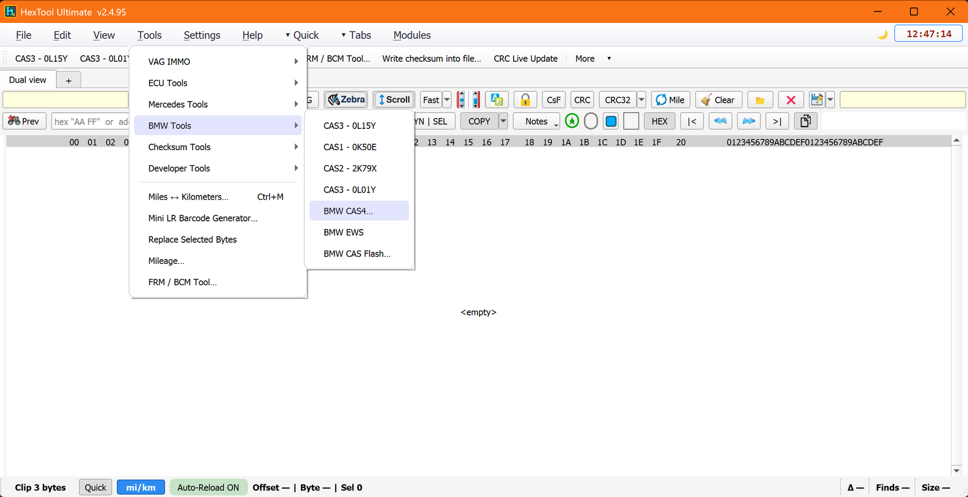
Task: Click Write checksum into file... button
Action: (431, 59)
